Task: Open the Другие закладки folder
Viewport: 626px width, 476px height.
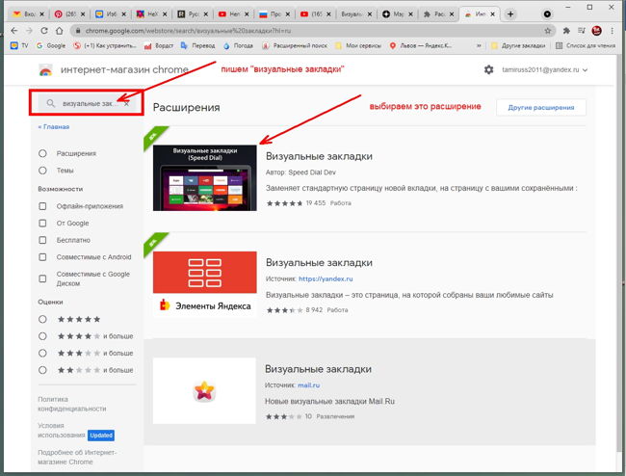Action: tap(518, 45)
